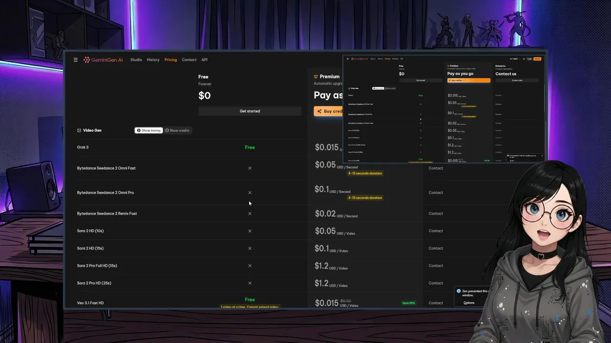Click the X mark in Sora 2 HD (10s) row
The height and width of the screenshot is (343, 611).
click(x=250, y=231)
